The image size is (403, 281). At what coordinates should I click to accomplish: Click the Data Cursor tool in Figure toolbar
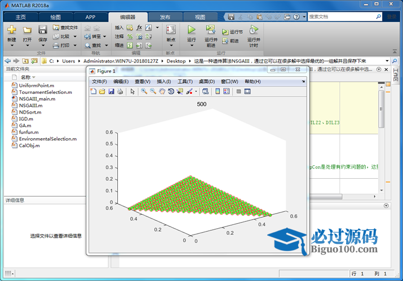[x=180, y=91]
